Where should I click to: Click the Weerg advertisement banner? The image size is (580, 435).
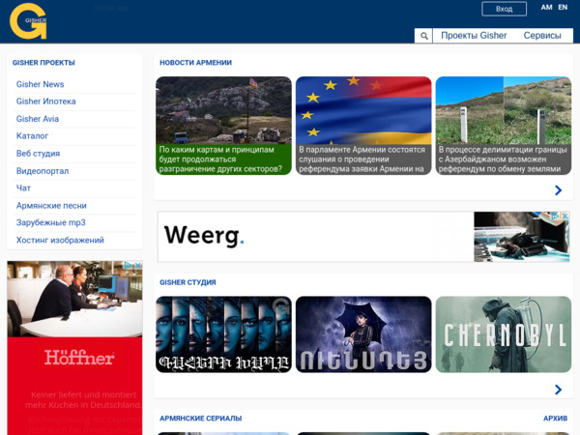(363, 237)
